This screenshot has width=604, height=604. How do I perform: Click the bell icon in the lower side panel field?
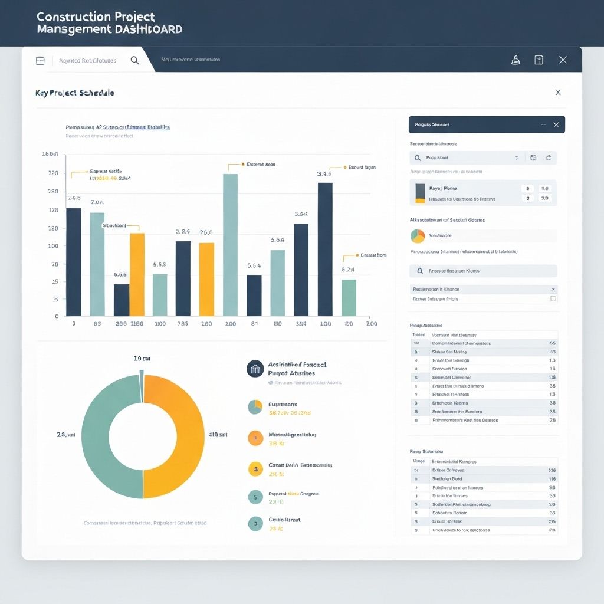click(x=420, y=271)
